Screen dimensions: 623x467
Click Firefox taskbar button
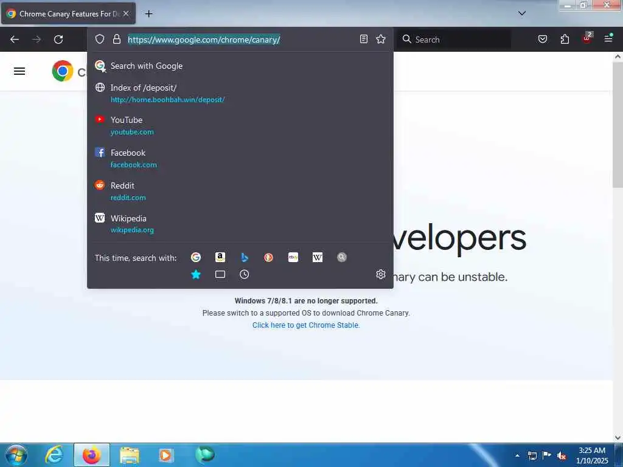pyautogui.click(x=92, y=455)
